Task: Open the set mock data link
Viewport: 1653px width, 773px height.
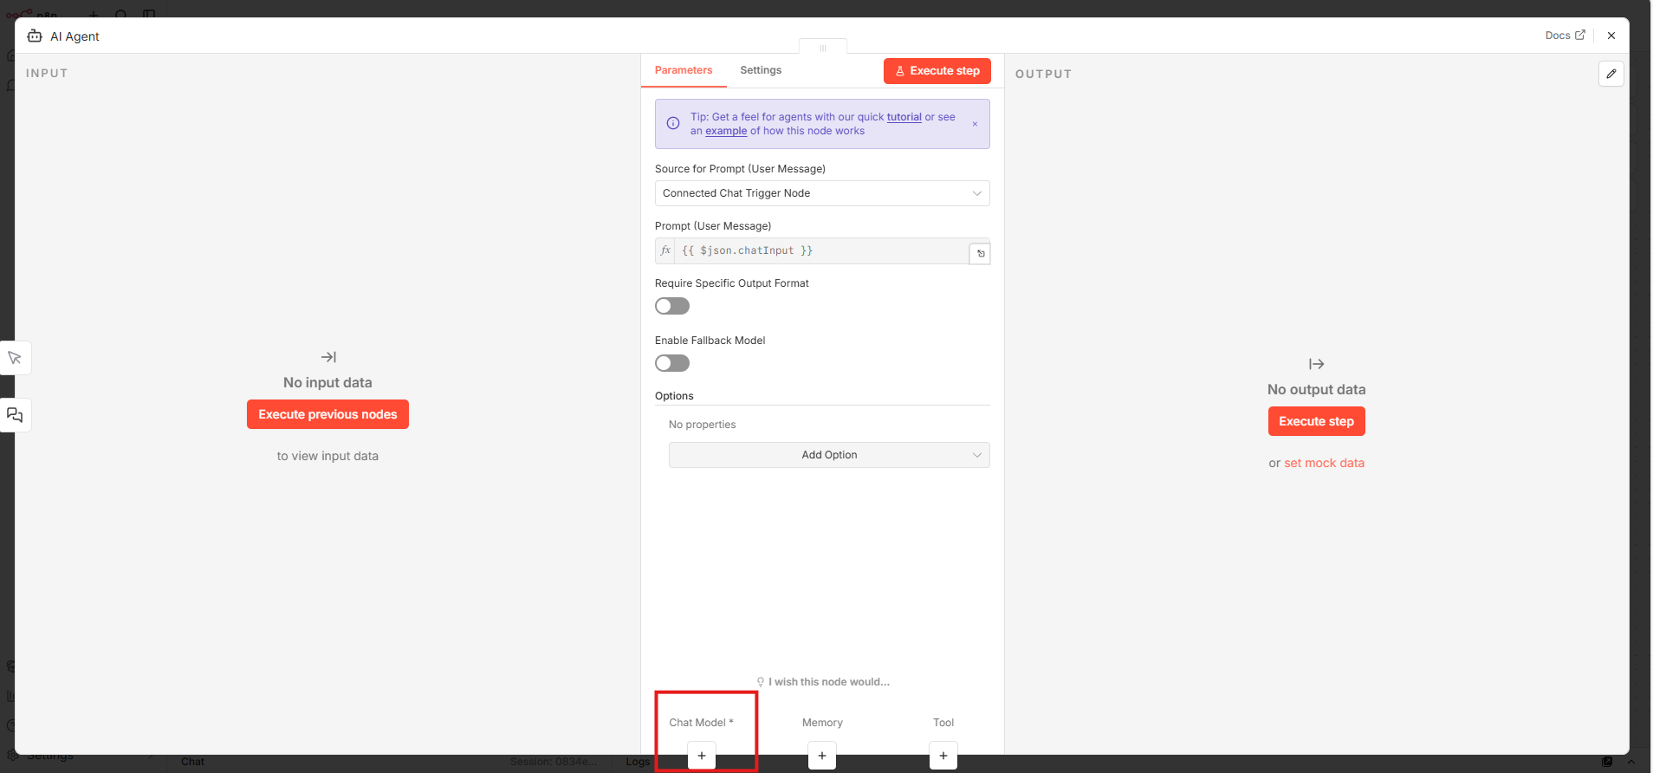Action: (x=1323, y=463)
